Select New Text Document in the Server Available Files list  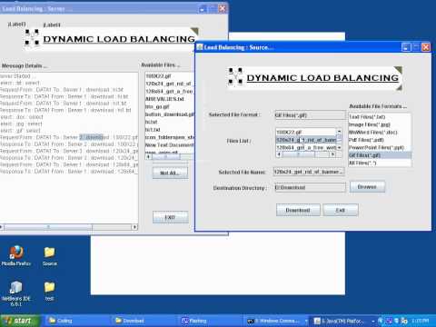pos(170,145)
